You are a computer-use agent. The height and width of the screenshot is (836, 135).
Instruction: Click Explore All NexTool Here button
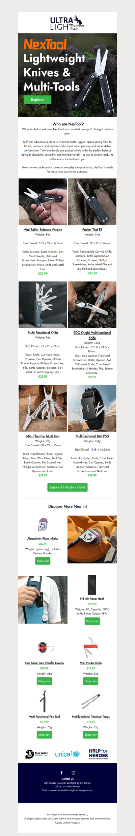67,487
